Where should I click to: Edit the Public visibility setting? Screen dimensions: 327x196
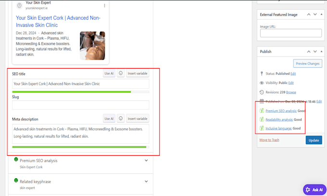[x=291, y=83]
